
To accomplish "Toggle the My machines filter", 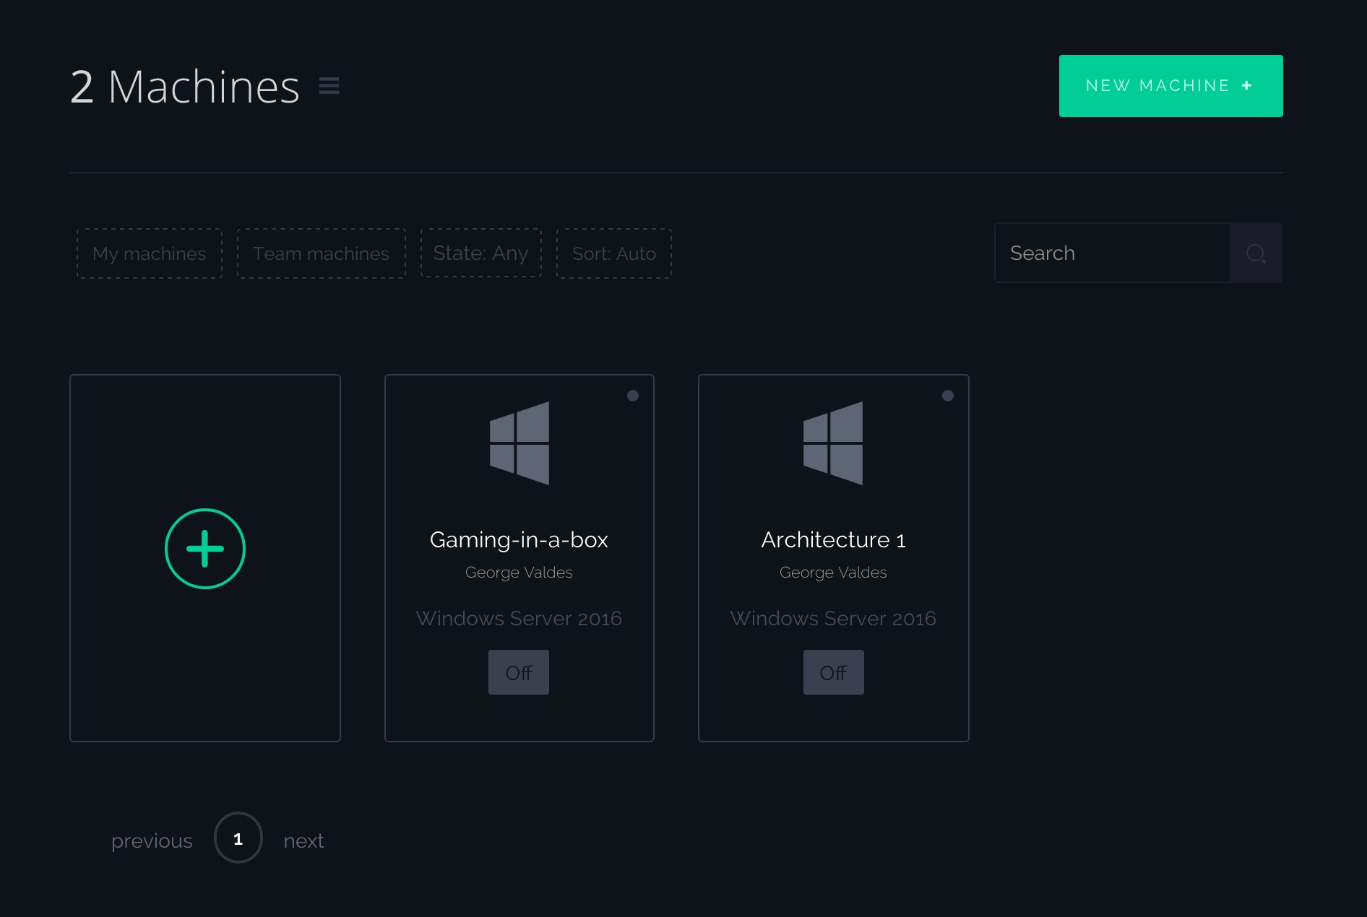I will [150, 253].
